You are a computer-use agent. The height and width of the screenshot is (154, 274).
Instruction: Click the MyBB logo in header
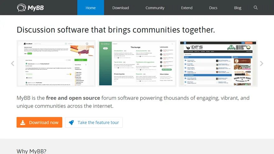pos(31,8)
